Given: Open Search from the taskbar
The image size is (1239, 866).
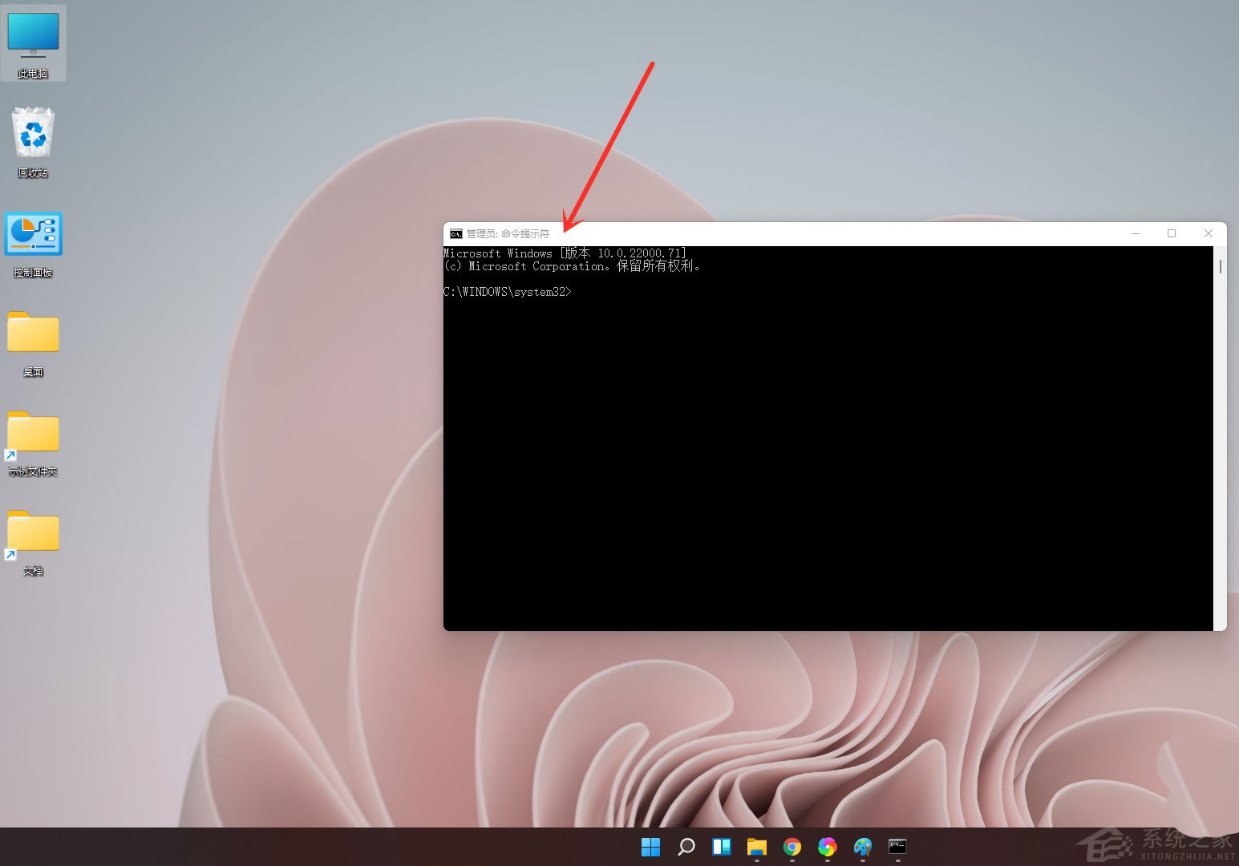Looking at the screenshot, I should (x=686, y=847).
